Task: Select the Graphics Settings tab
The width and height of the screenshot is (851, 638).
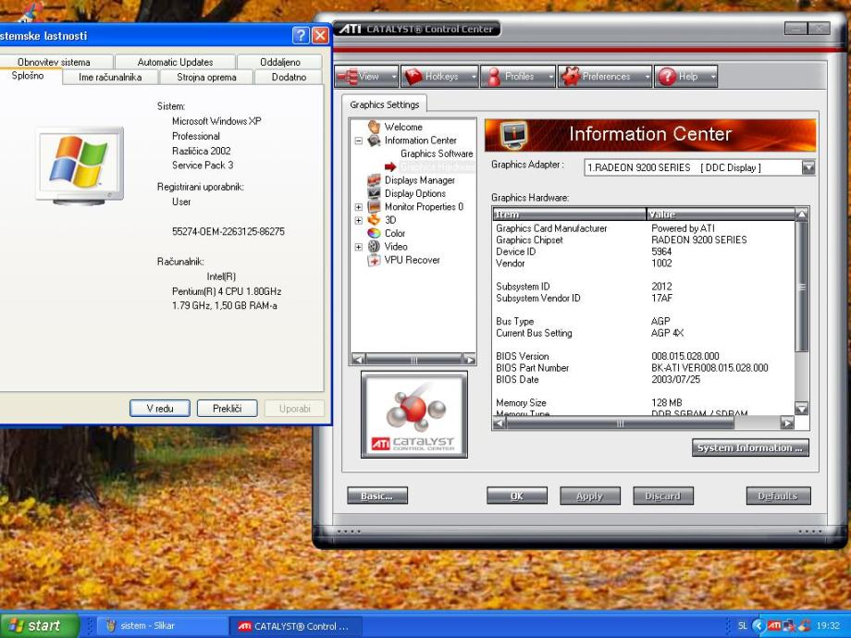Action: coord(384,104)
